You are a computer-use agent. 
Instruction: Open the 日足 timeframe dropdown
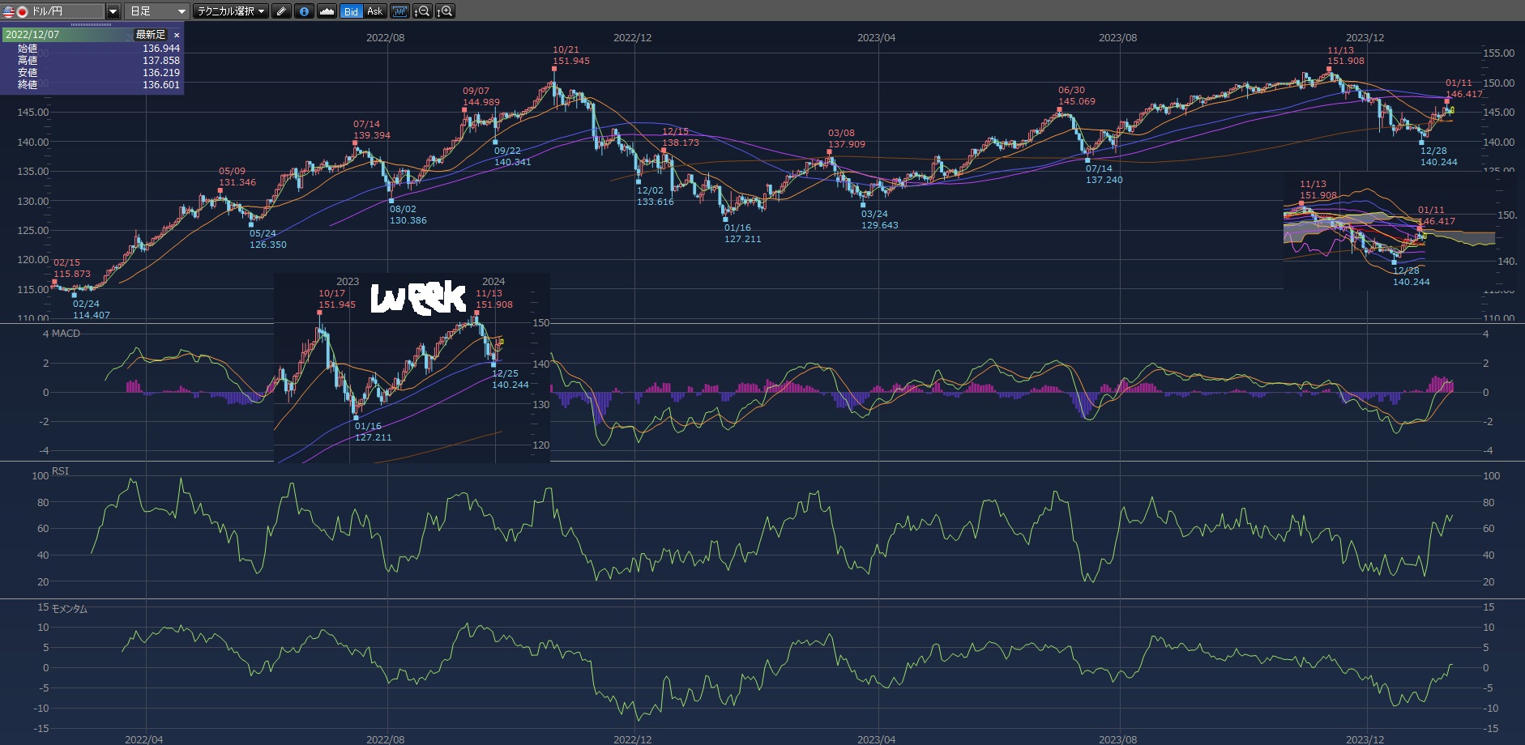(x=157, y=11)
